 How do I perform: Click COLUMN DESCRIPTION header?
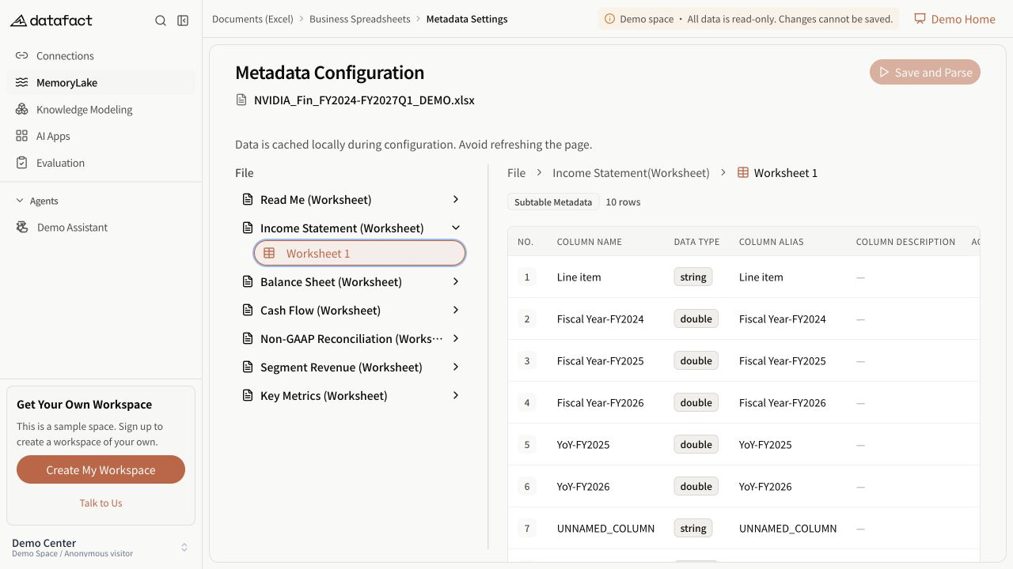[905, 242]
